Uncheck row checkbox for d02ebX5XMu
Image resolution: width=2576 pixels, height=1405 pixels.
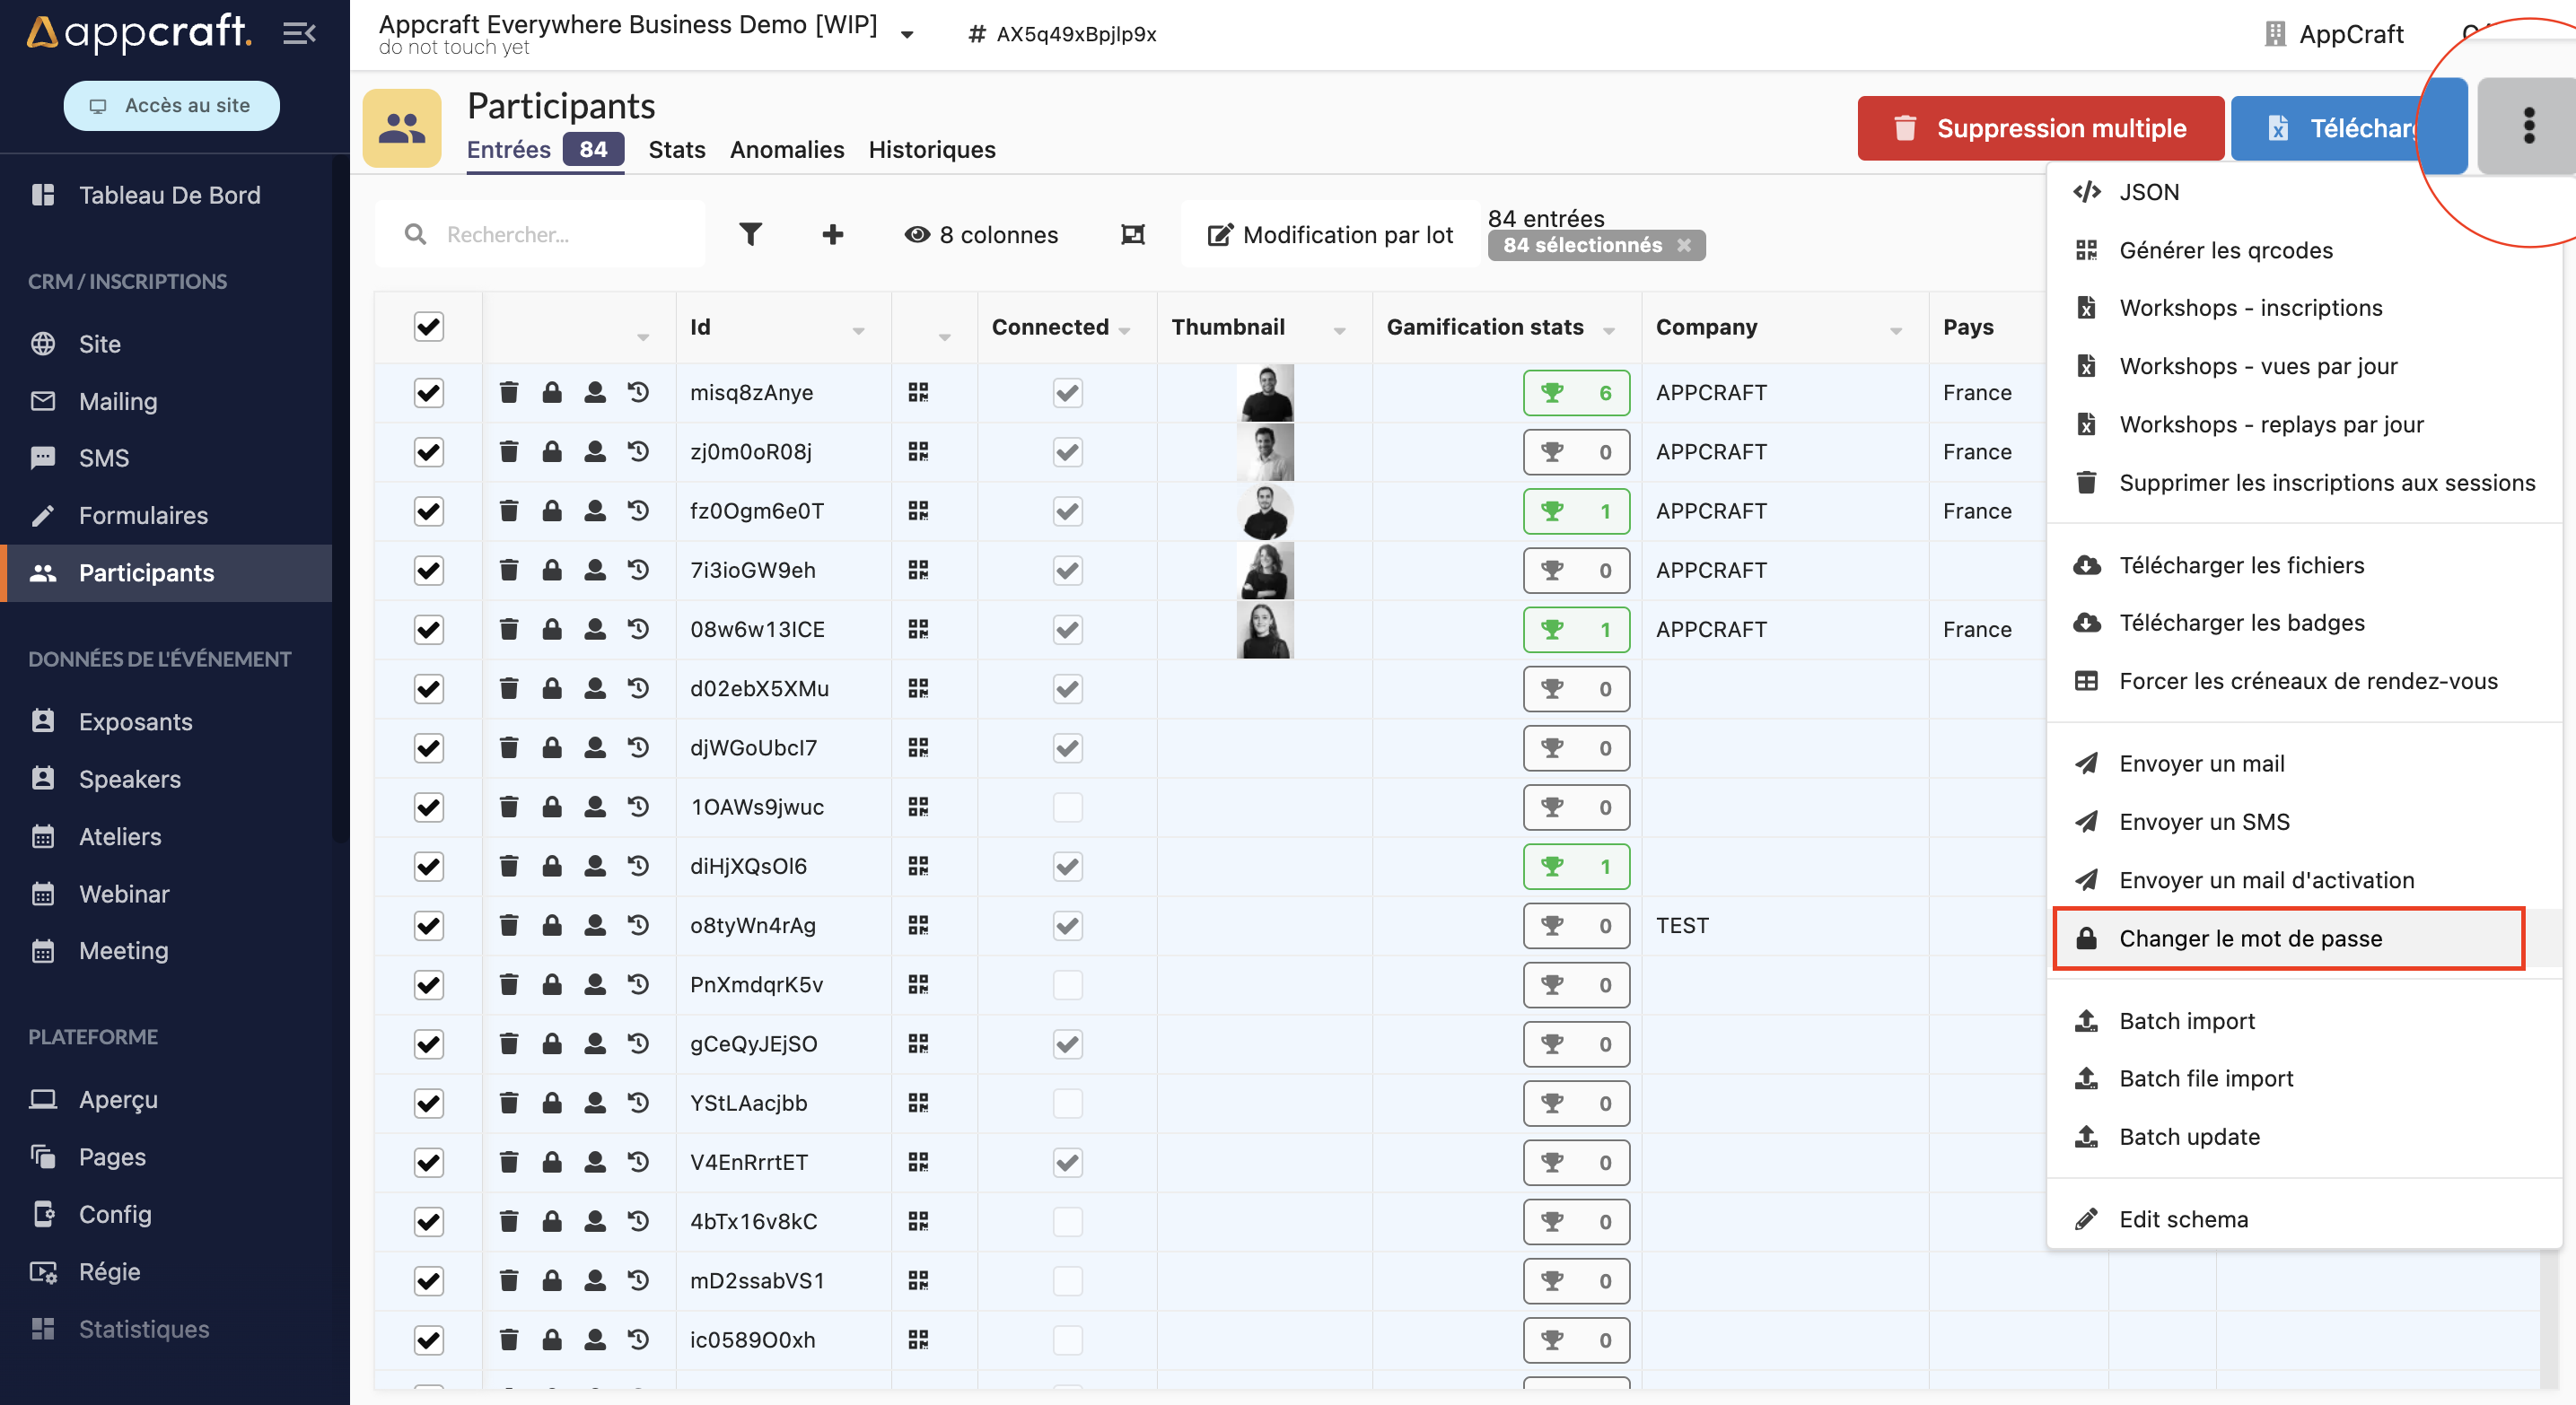tap(428, 688)
